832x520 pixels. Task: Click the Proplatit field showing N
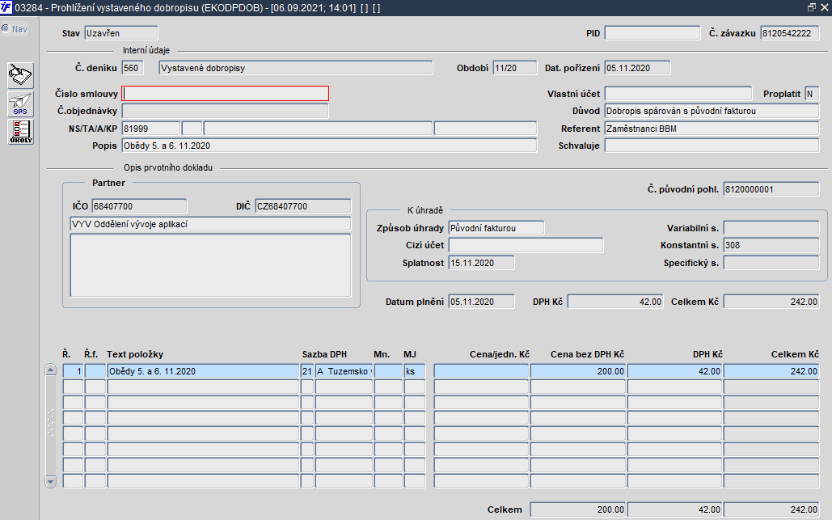(x=812, y=94)
